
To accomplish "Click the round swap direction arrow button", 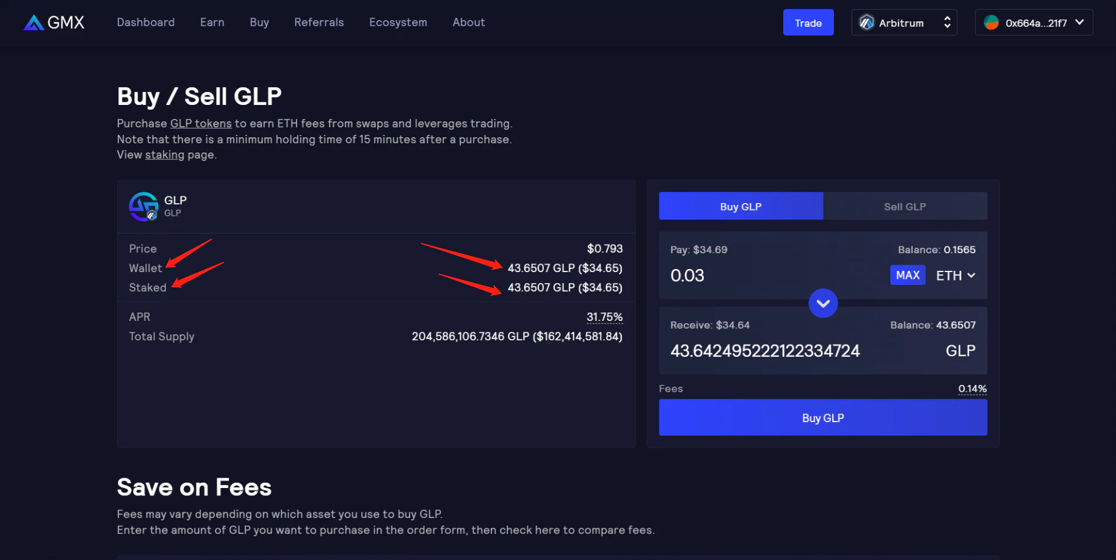I will [x=823, y=303].
